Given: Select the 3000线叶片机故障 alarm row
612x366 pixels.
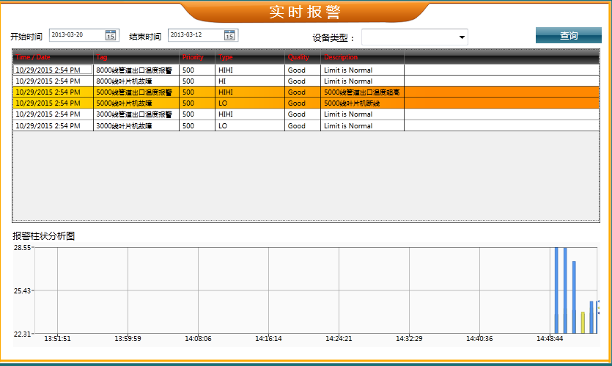Looking at the screenshot, I should tap(136, 126).
